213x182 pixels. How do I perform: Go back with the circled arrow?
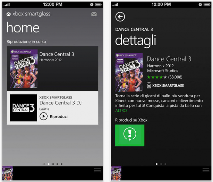click(120, 17)
